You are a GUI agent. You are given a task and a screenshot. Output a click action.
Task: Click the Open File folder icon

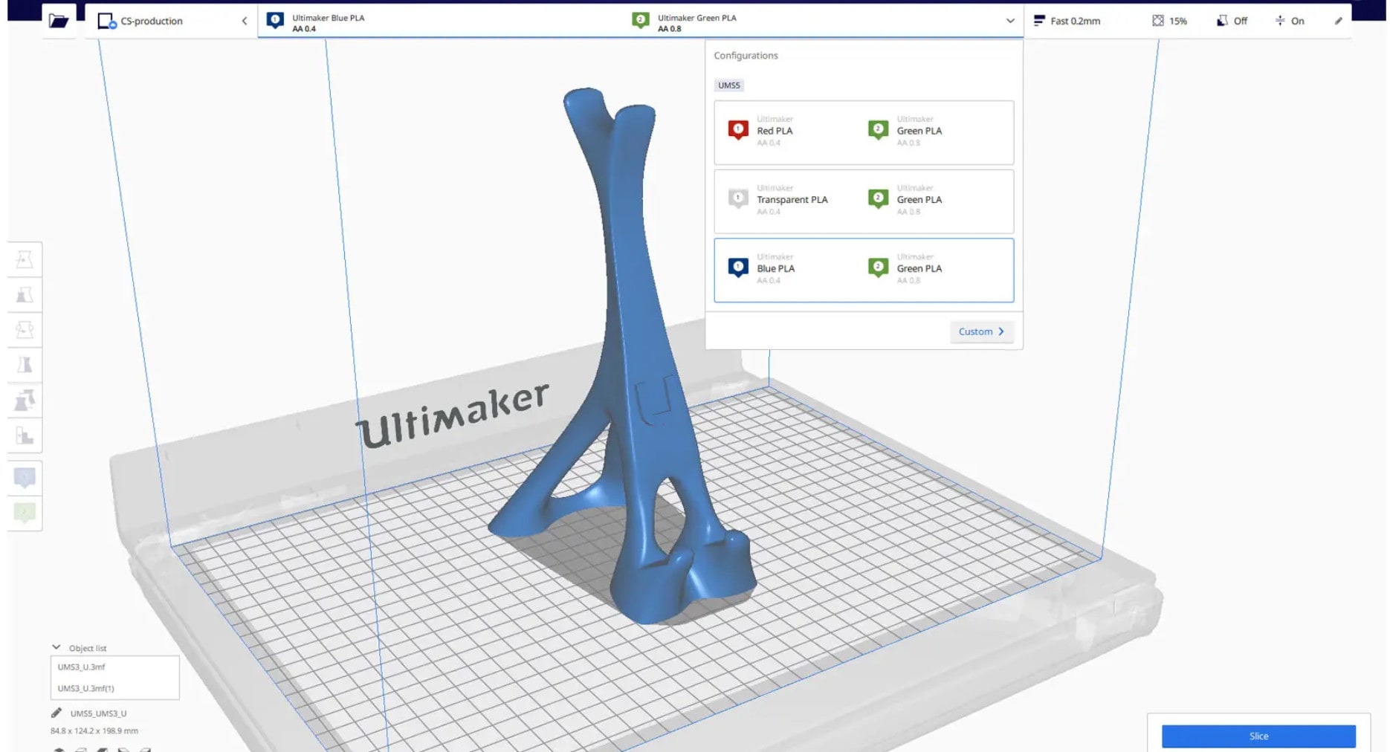tap(59, 21)
